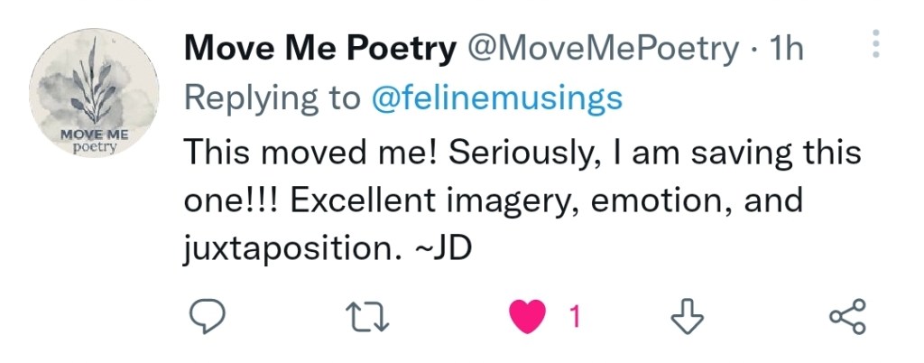The height and width of the screenshot is (363, 924).
Task: Click the reply speech bubble icon
Action: pyautogui.click(x=209, y=316)
